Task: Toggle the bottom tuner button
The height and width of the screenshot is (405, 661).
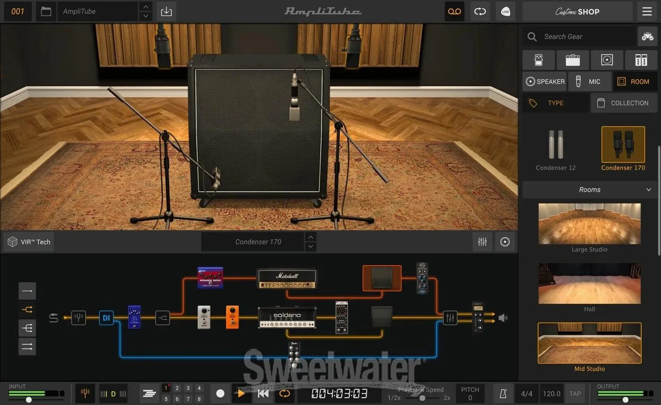Action: [85, 393]
